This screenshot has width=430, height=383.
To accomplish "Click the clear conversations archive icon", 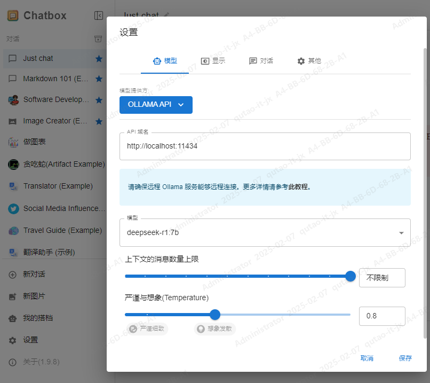I will pyautogui.click(x=98, y=39).
